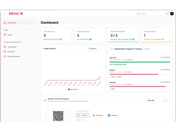Image resolution: width=176 pixels, height=132 pixels.
Task: Click Edit Profile for johnyee
Action: click(165, 82)
